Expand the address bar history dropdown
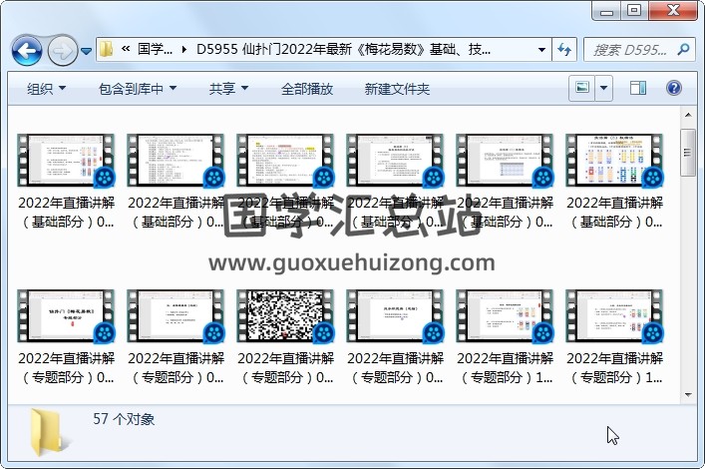Screen dimensions: 705x469 pyautogui.click(x=541, y=49)
